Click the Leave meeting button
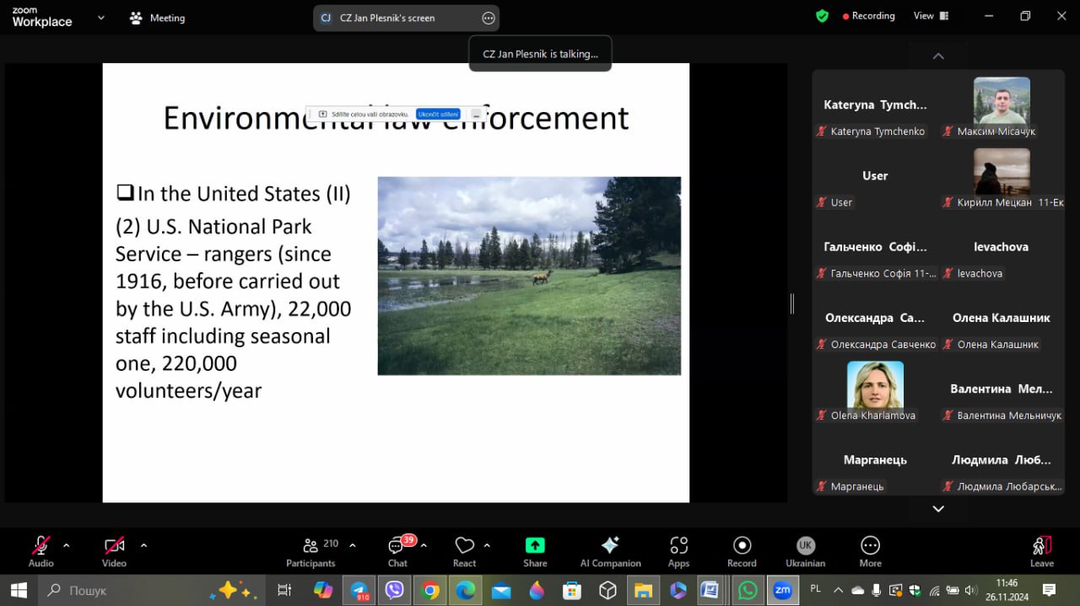Screen dimensions: 1080x606 coord(1042,551)
